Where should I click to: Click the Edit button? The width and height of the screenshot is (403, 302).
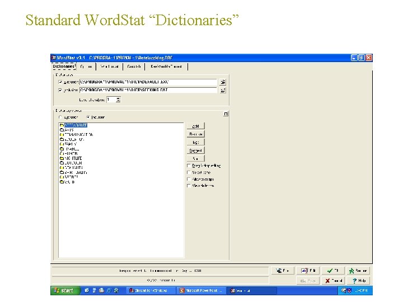pyautogui.click(x=195, y=142)
